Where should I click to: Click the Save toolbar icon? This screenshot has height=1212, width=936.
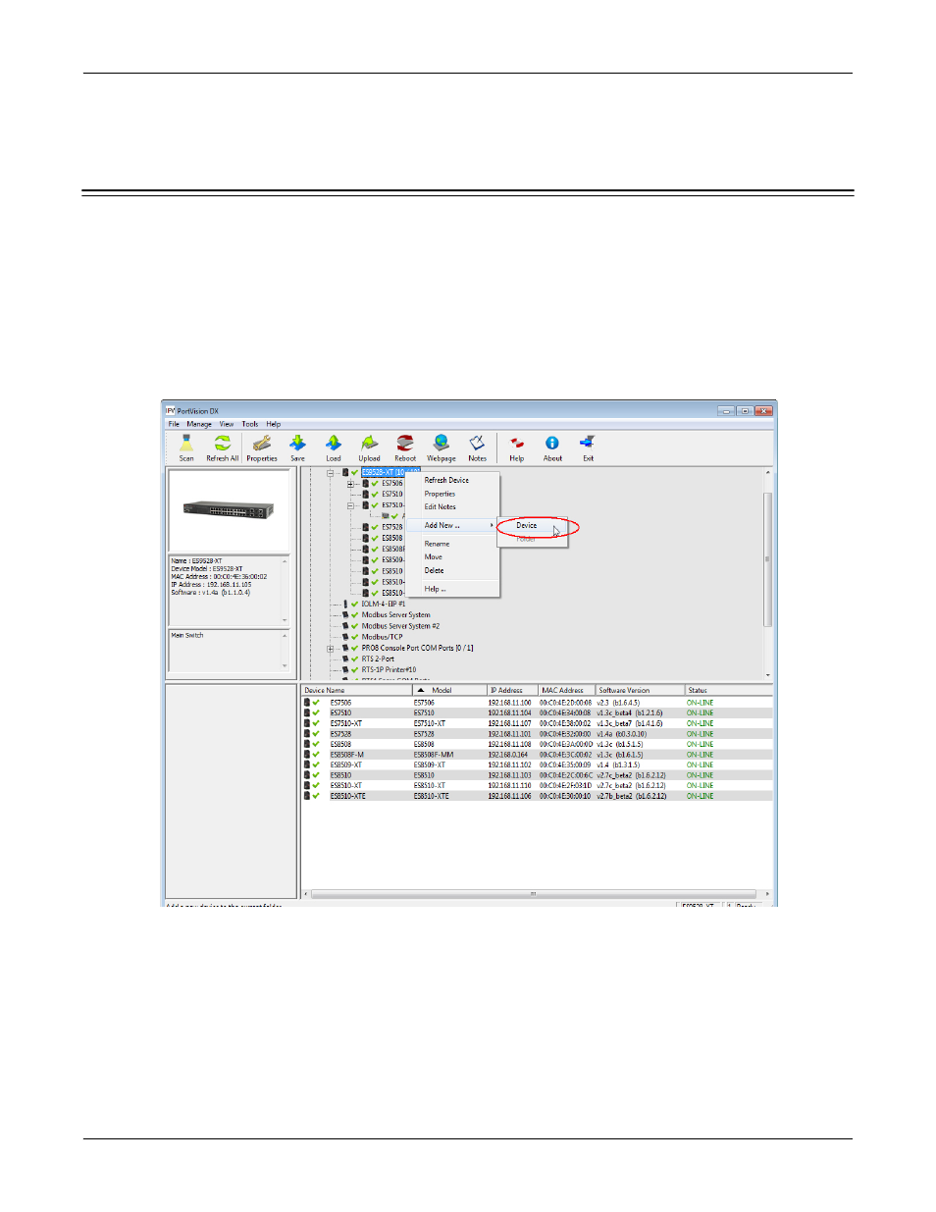tap(297, 448)
